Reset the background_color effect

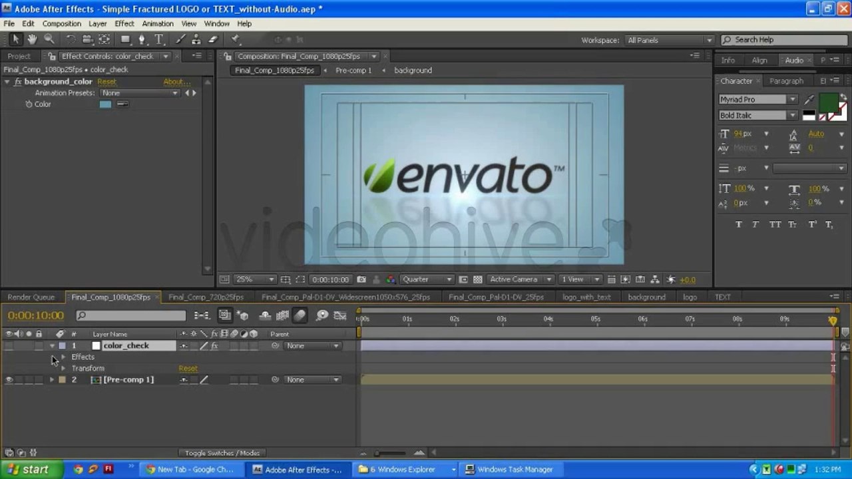[x=106, y=82]
